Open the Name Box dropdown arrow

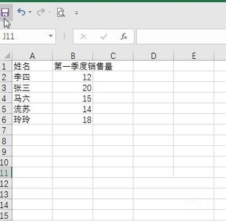tap(50, 36)
